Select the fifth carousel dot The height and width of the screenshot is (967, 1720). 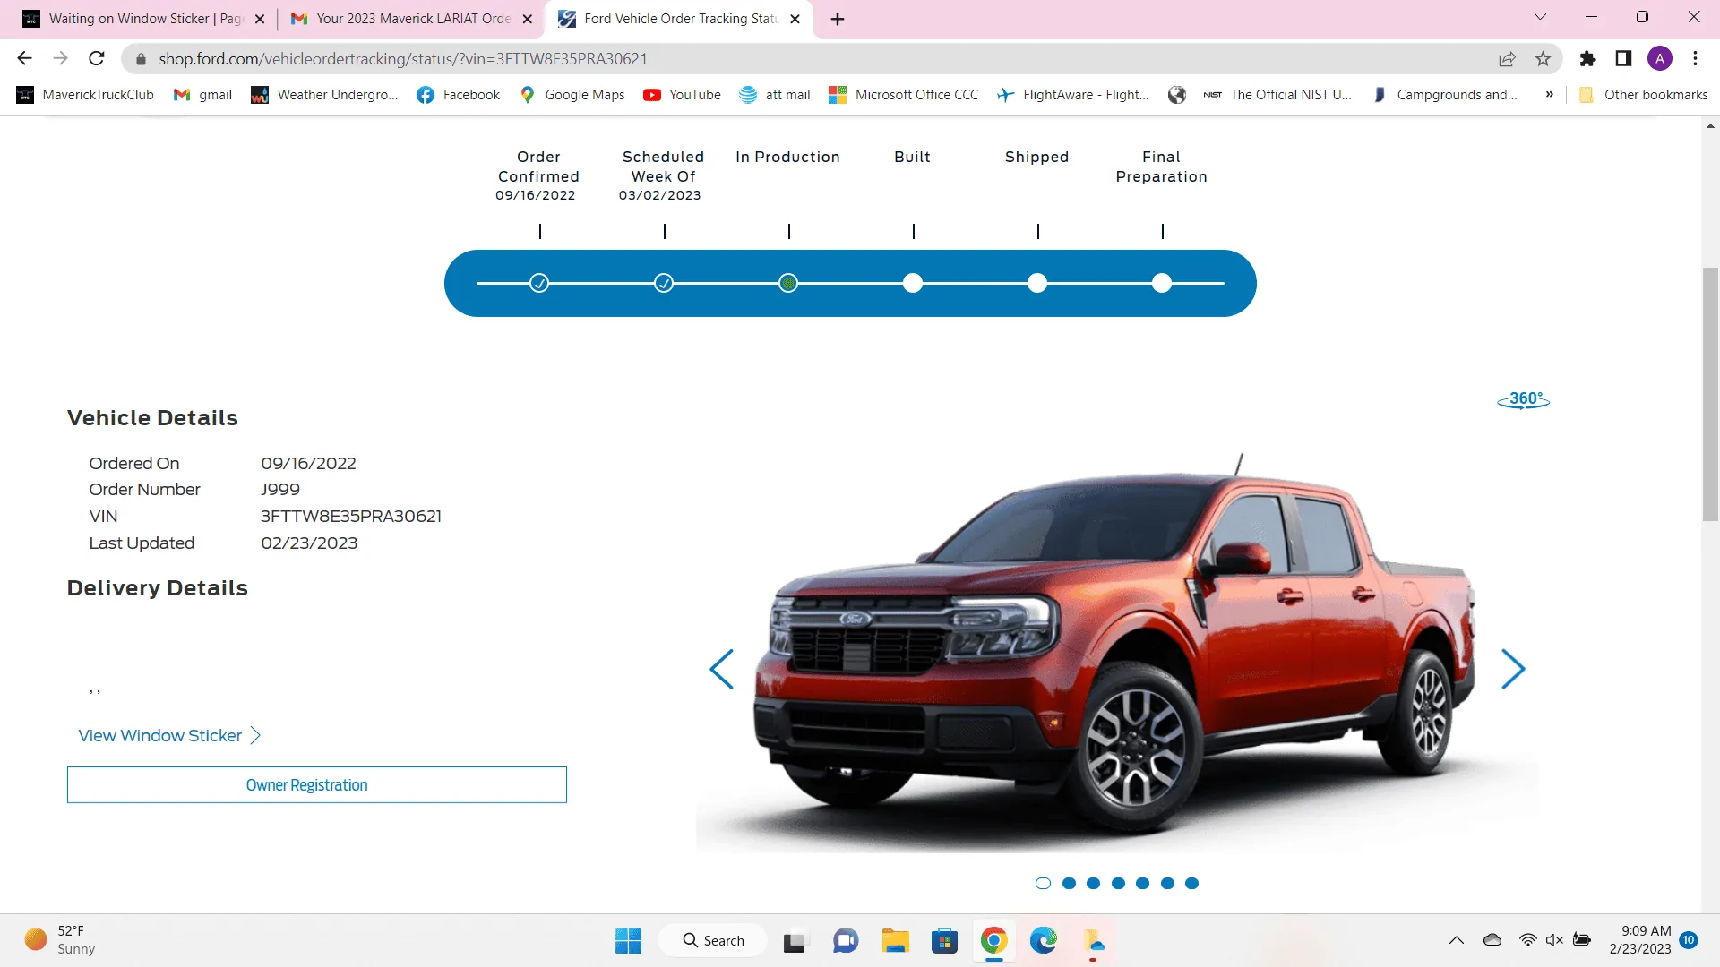click(x=1142, y=884)
